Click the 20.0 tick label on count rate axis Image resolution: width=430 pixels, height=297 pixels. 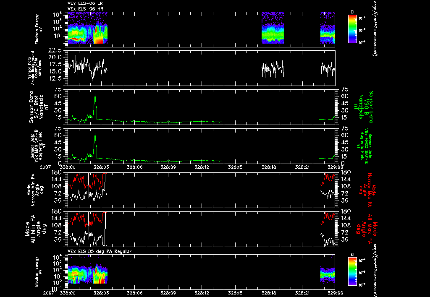pos(55,57)
